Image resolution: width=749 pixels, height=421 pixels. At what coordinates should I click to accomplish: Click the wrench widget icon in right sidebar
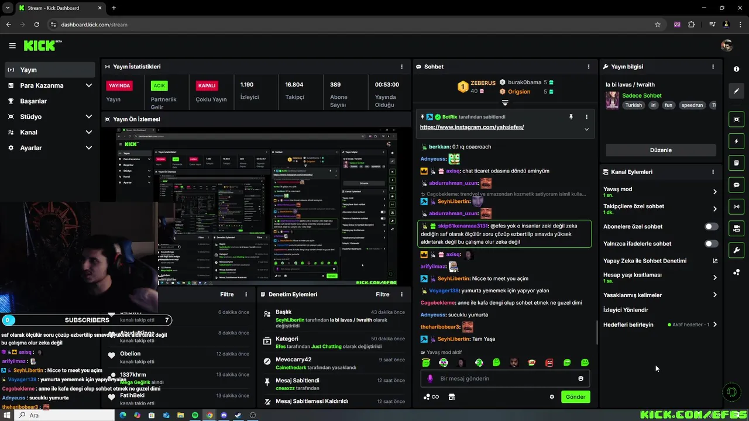click(736, 250)
